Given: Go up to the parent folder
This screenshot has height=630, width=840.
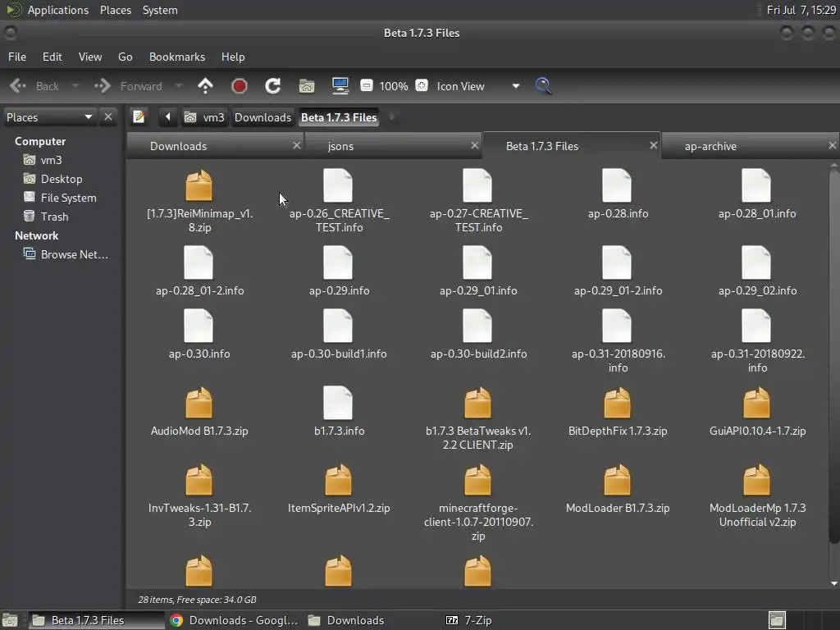Looking at the screenshot, I should (x=205, y=85).
